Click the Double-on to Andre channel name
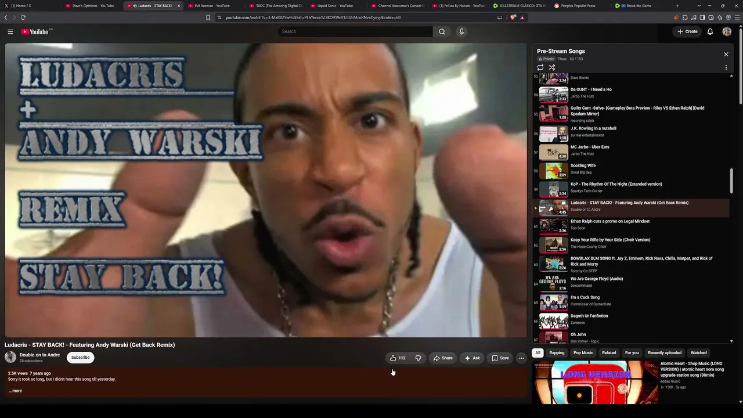Image resolution: width=743 pixels, height=418 pixels. (39, 355)
